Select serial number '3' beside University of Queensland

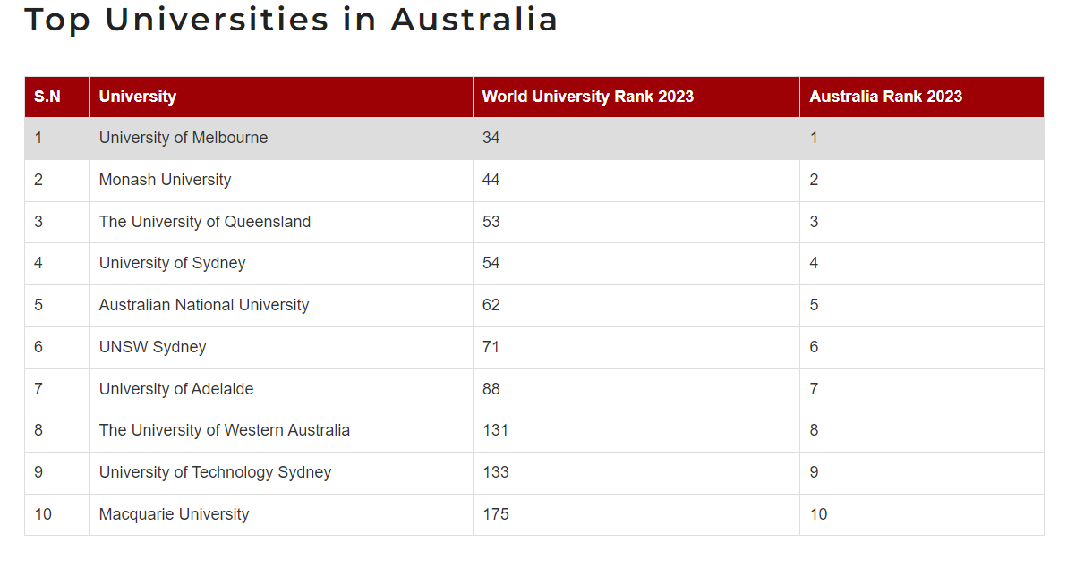38,222
